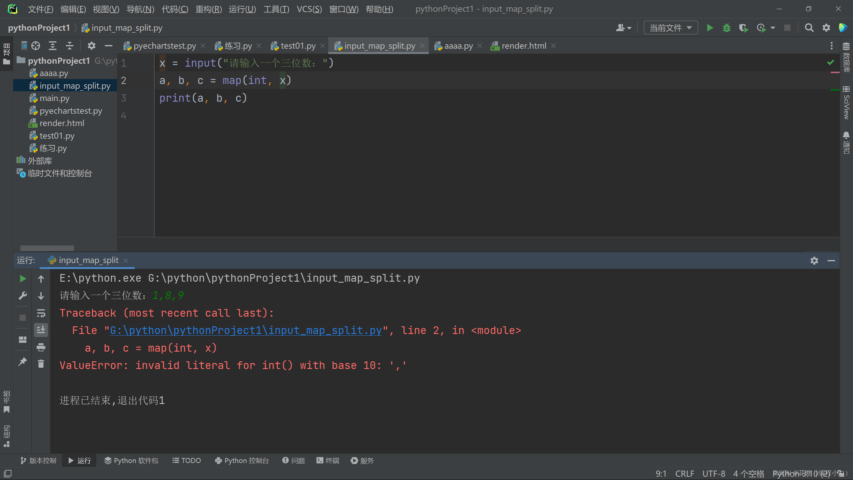Collapse all items in project tree

69,46
